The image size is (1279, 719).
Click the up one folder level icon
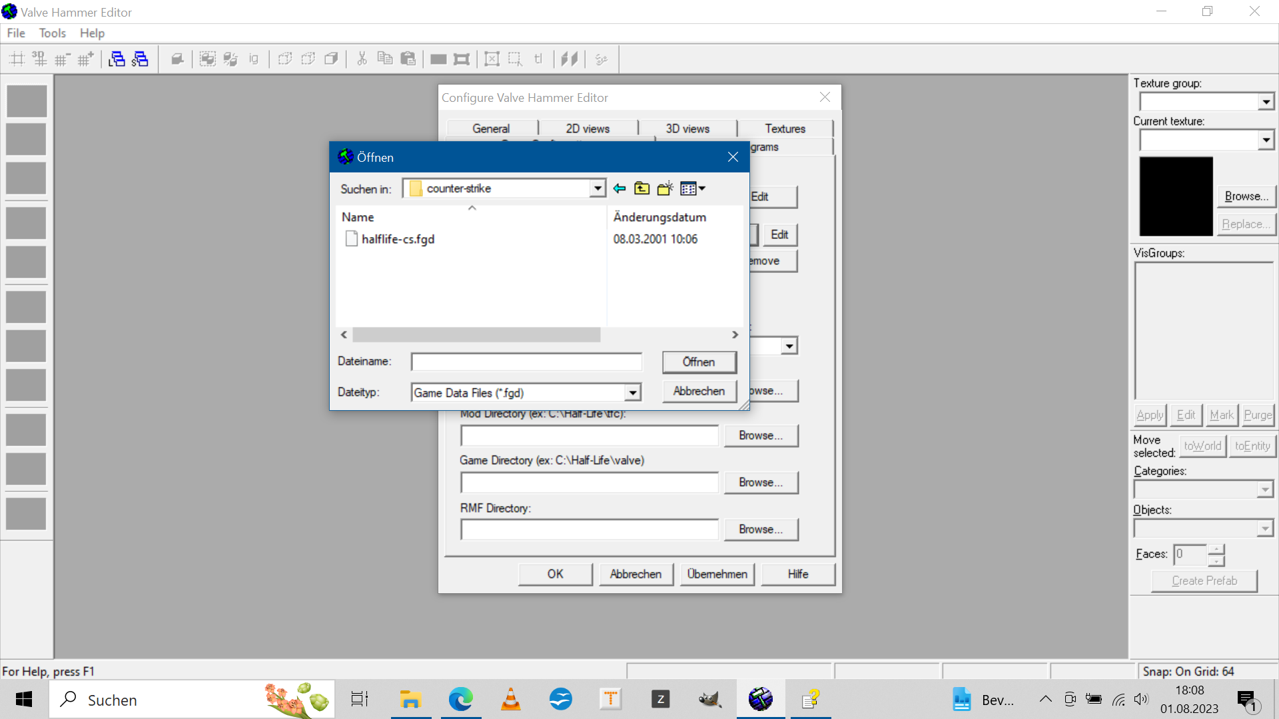click(641, 189)
